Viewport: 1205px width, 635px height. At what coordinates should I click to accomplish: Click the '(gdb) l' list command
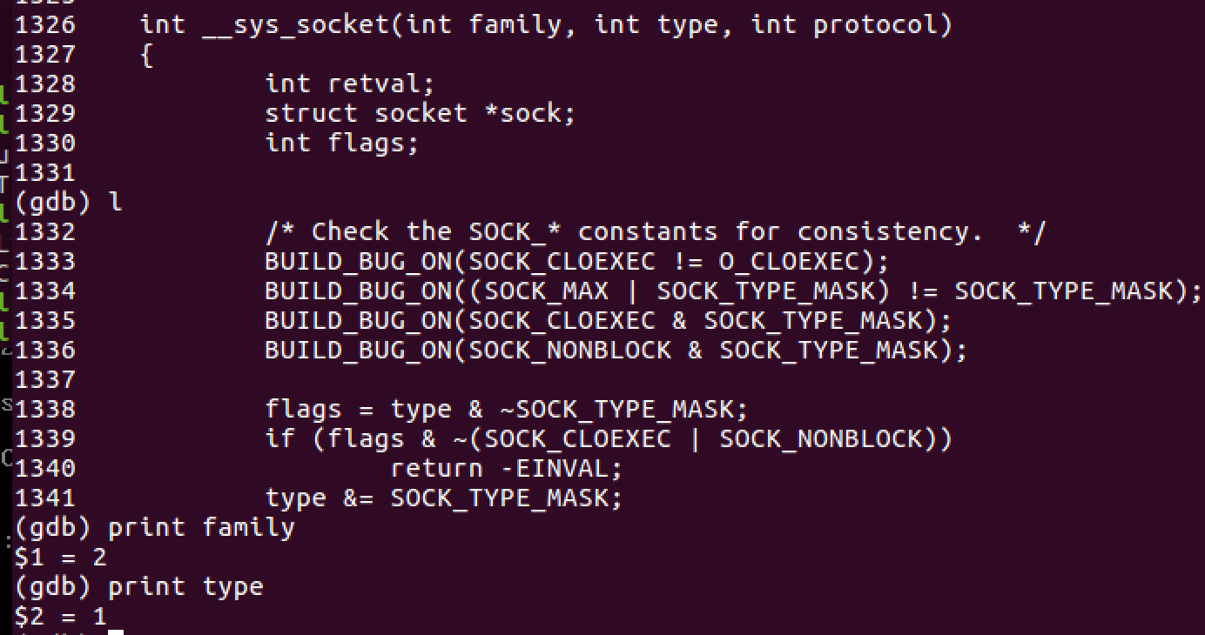coord(68,203)
